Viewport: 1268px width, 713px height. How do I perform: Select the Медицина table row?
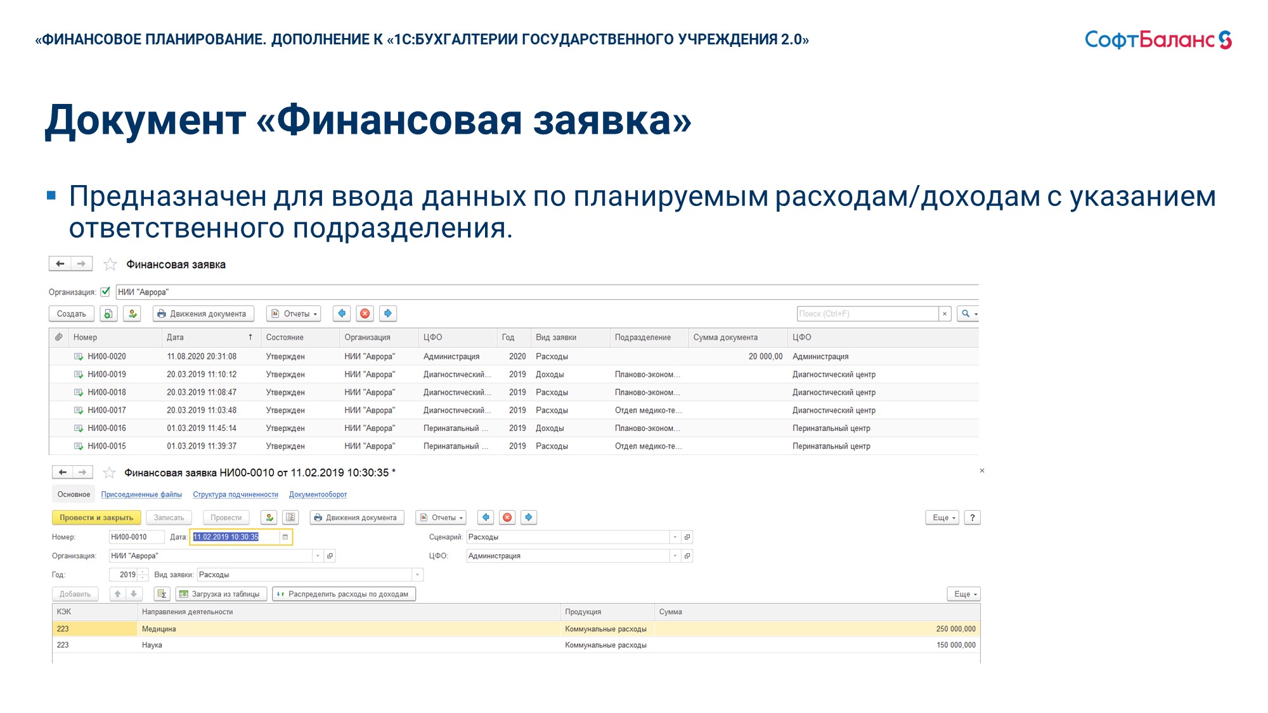tap(516, 629)
